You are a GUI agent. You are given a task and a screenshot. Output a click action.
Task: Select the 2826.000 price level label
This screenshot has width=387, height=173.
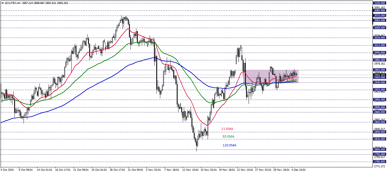[x=379, y=139]
